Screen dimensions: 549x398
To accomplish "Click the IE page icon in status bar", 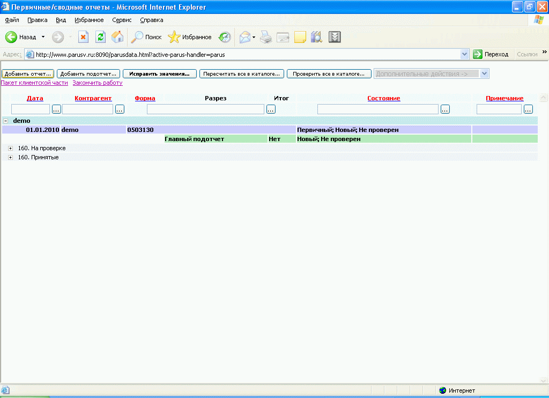I will (5, 390).
